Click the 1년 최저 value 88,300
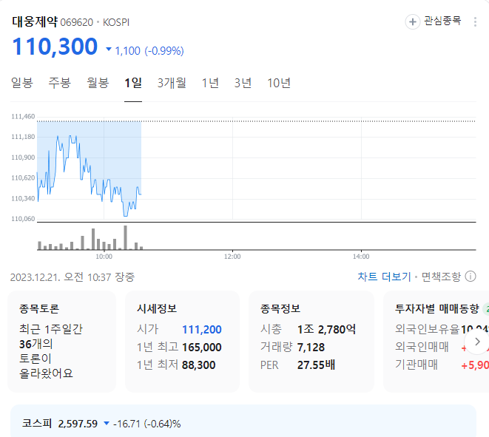The width and height of the screenshot is (489, 437). pyautogui.click(x=199, y=365)
